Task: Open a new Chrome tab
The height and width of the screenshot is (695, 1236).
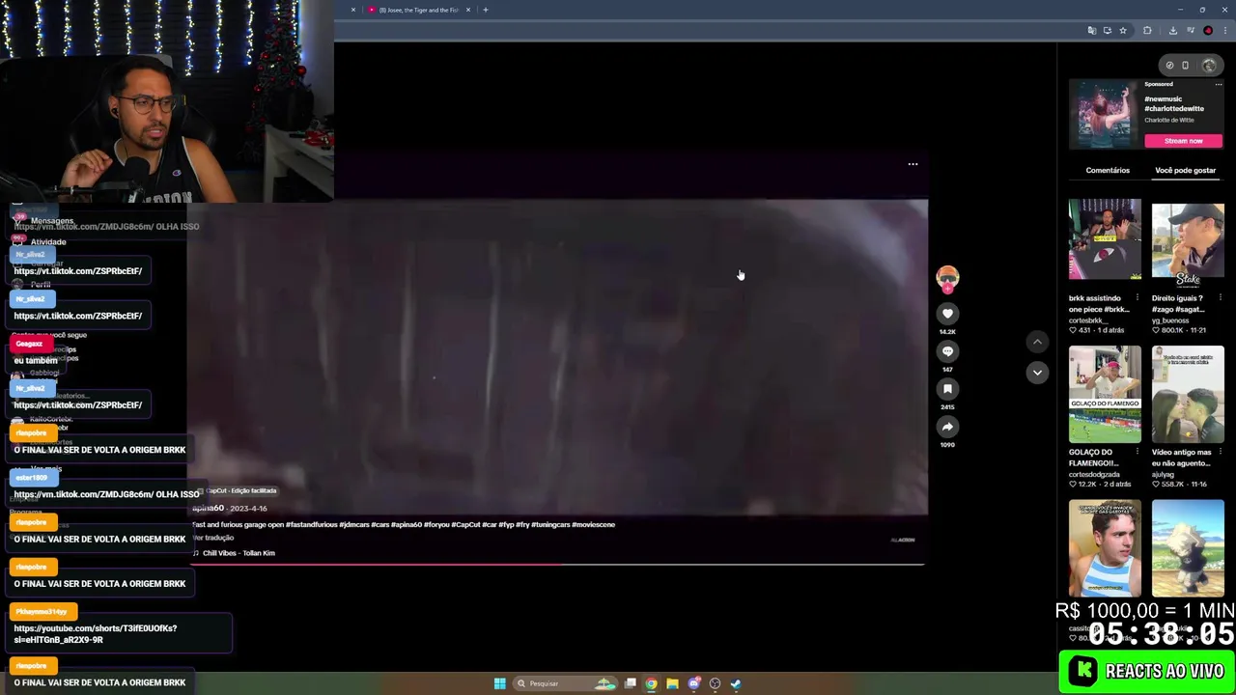Action: pyautogui.click(x=486, y=10)
